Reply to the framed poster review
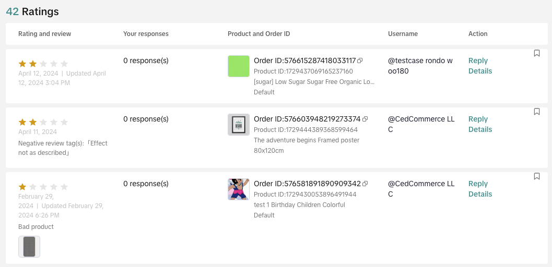 tap(478, 119)
